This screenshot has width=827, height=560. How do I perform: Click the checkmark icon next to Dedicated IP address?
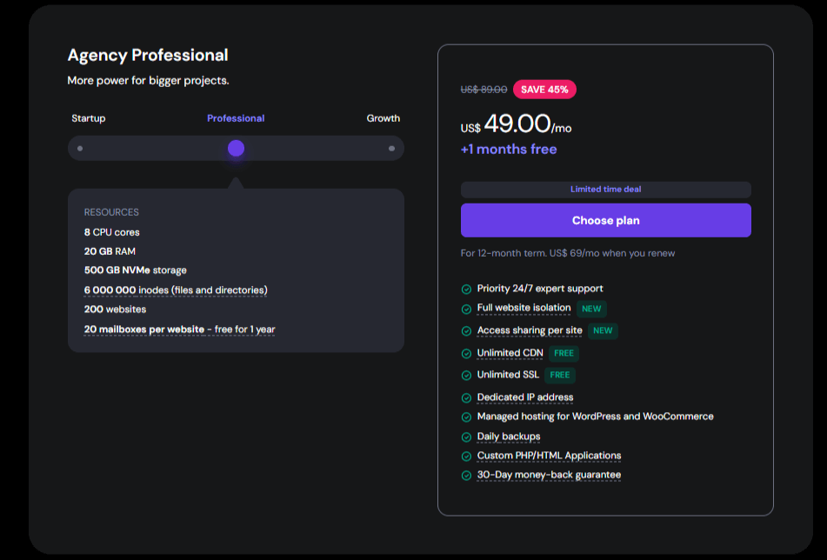click(466, 397)
